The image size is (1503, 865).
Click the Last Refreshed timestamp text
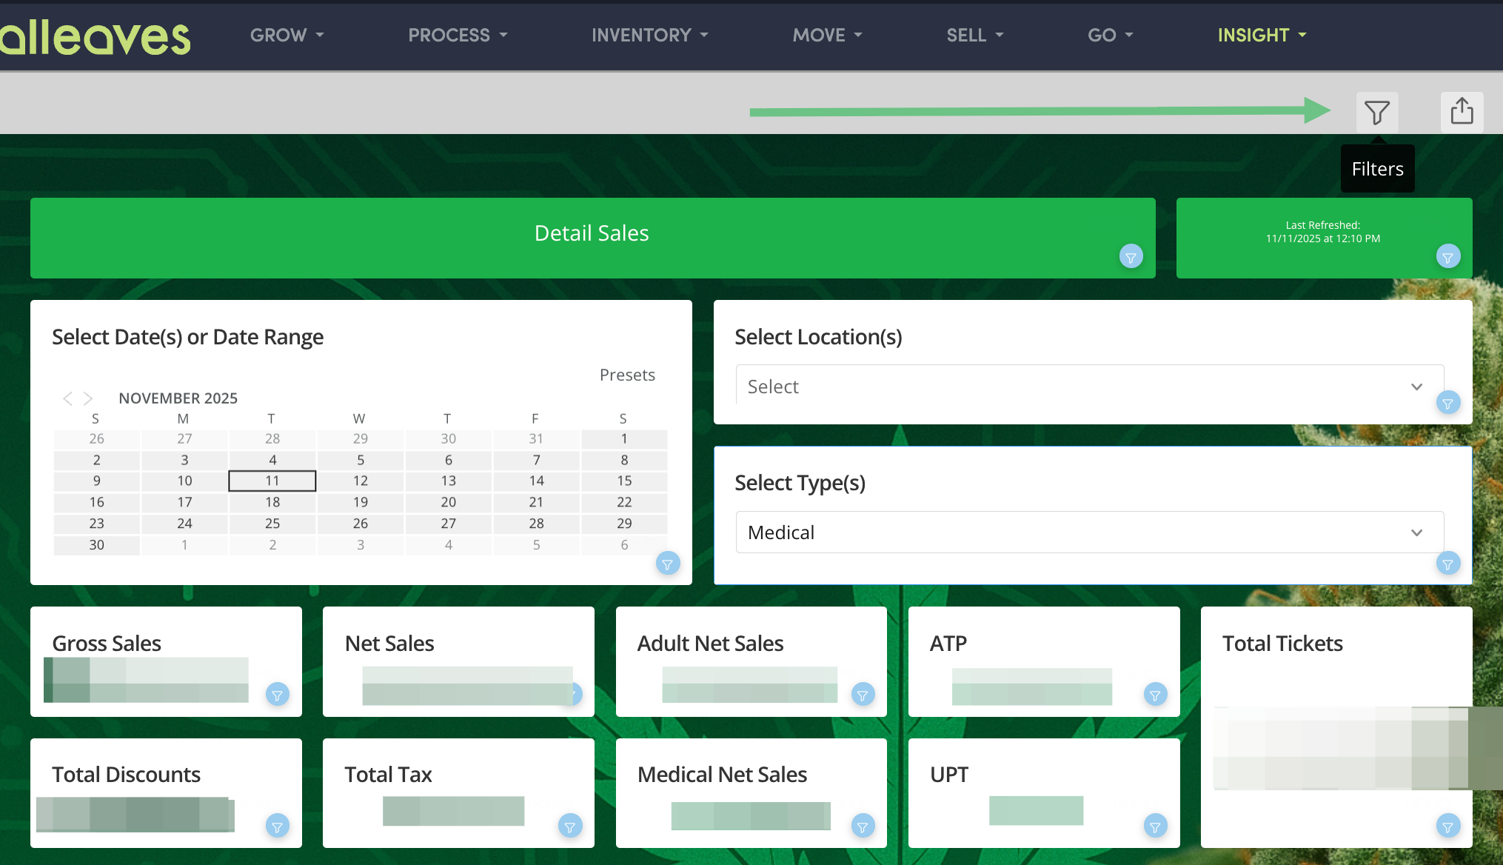pos(1322,232)
